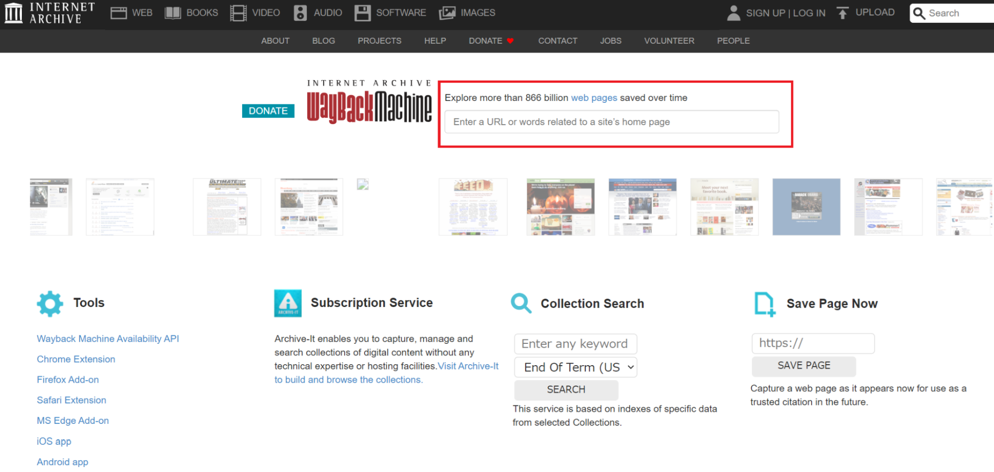Click the UPLOAD text link
The height and width of the screenshot is (472, 994).
(x=875, y=12)
